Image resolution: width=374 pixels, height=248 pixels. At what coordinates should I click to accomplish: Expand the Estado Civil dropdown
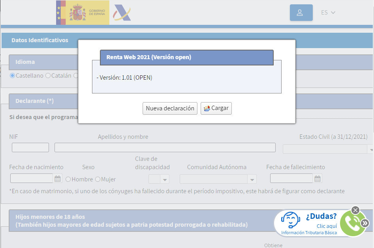click(x=370, y=149)
